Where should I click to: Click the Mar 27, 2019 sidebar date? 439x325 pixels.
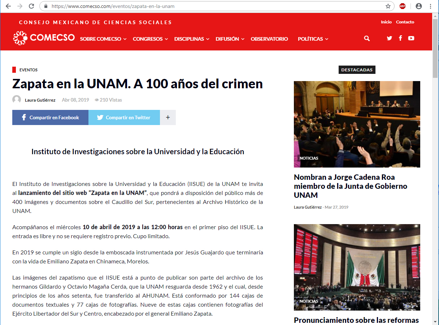(336, 207)
